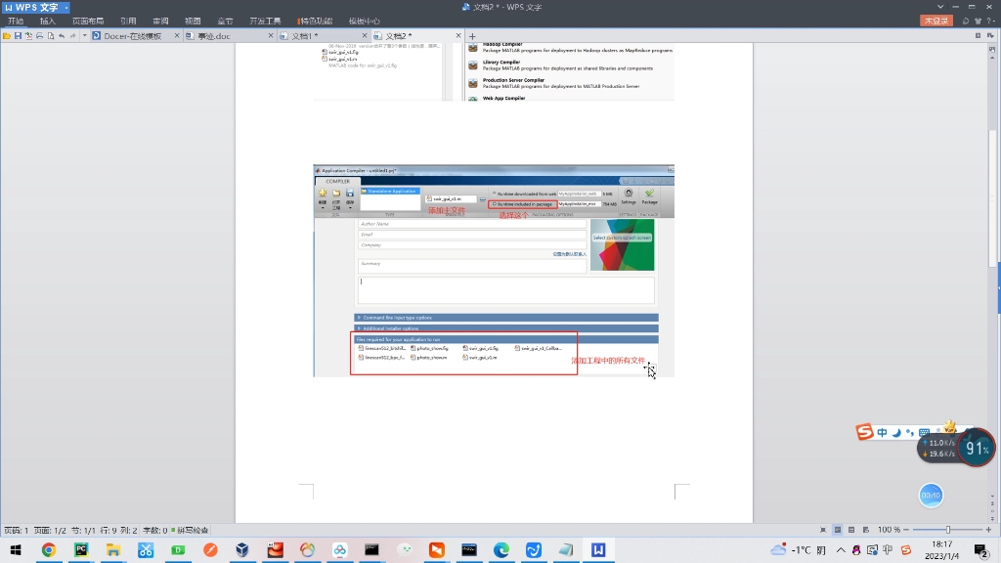
Task: Toggle the Sogou moon half-width icon
Action: click(896, 433)
